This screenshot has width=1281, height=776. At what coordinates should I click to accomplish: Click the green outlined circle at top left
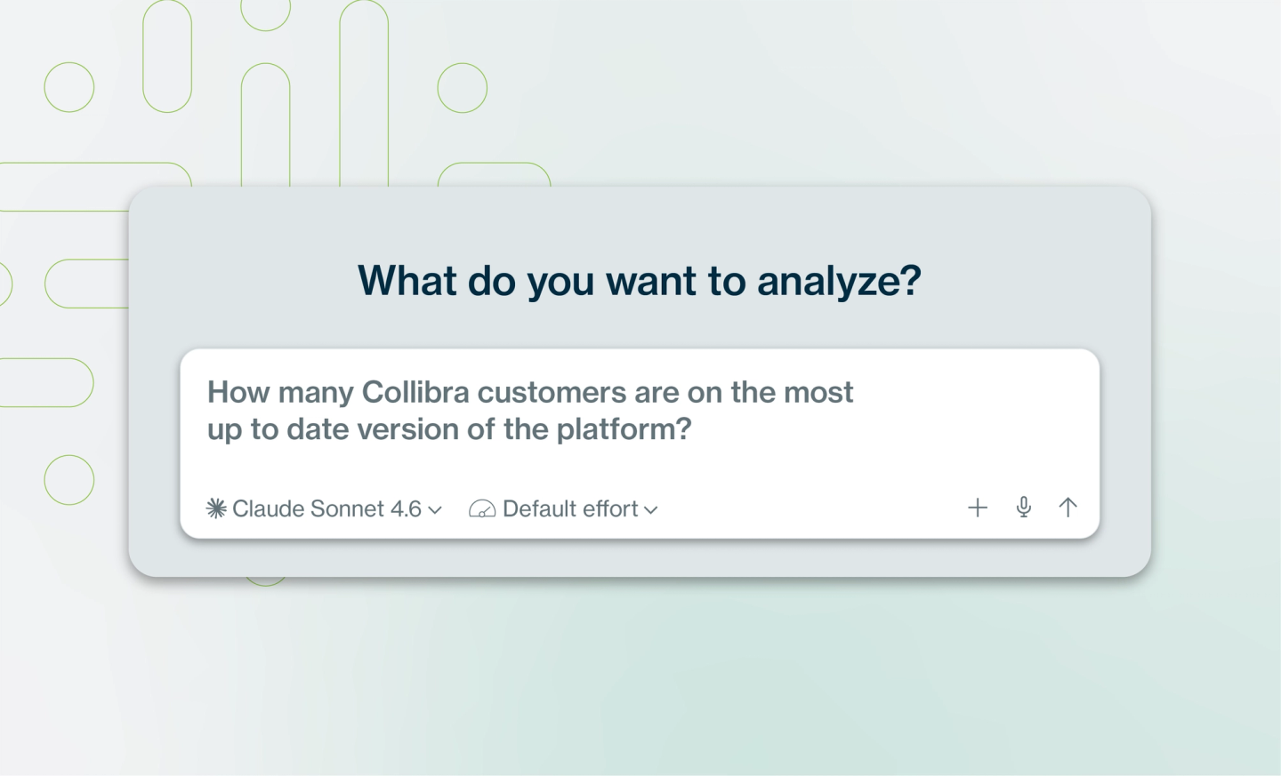69,87
